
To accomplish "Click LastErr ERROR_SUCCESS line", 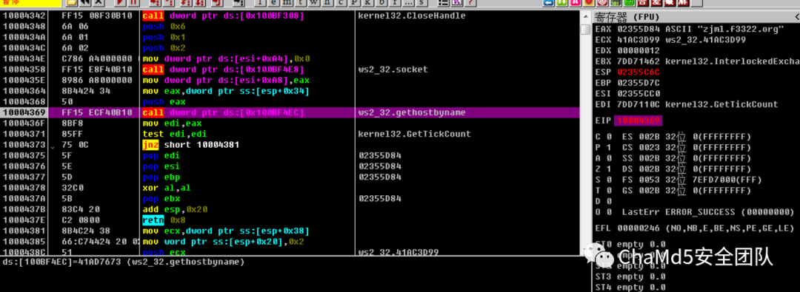I will tap(708, 211).
